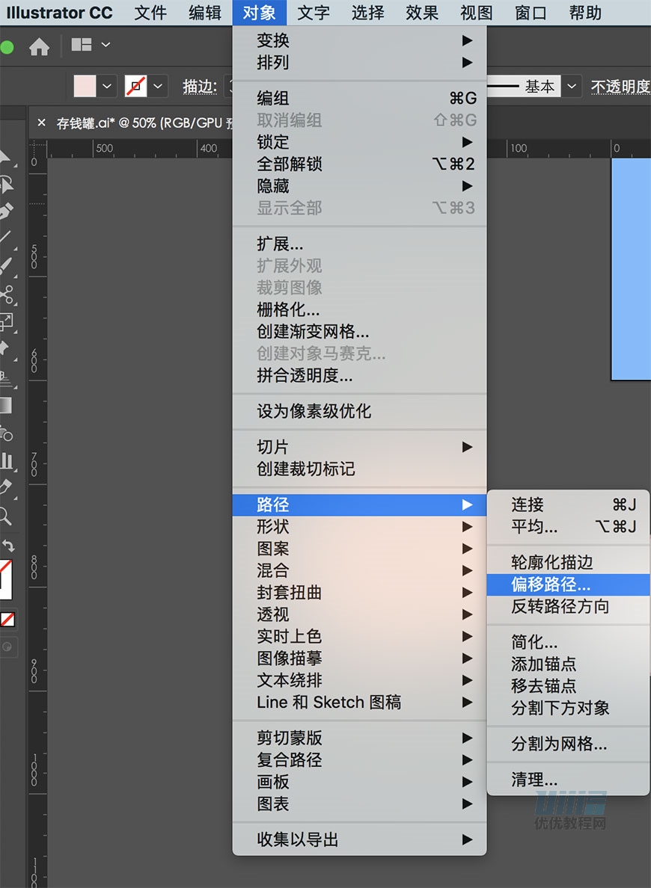Select the Pen tool
Image resolution: width=651 pixels, height=888 pixels.
tap(6, 211)
